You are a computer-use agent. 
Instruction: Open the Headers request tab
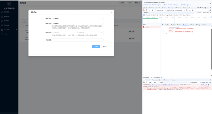(x=167, y=25)
